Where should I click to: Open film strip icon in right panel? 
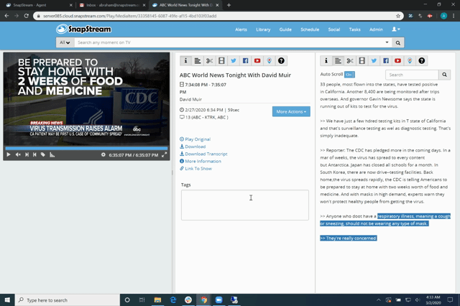click(362, 60)
